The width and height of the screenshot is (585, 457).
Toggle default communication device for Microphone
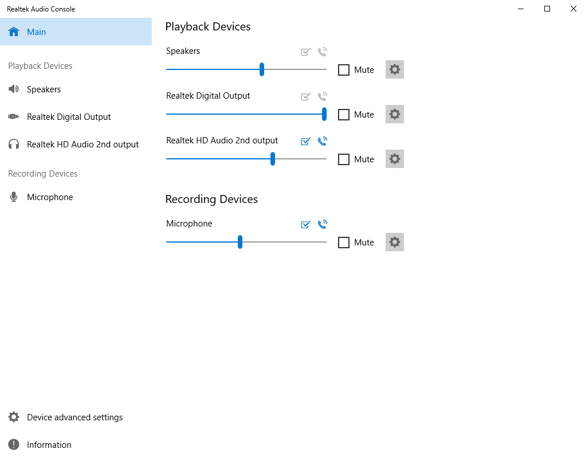tap(323, 224)
